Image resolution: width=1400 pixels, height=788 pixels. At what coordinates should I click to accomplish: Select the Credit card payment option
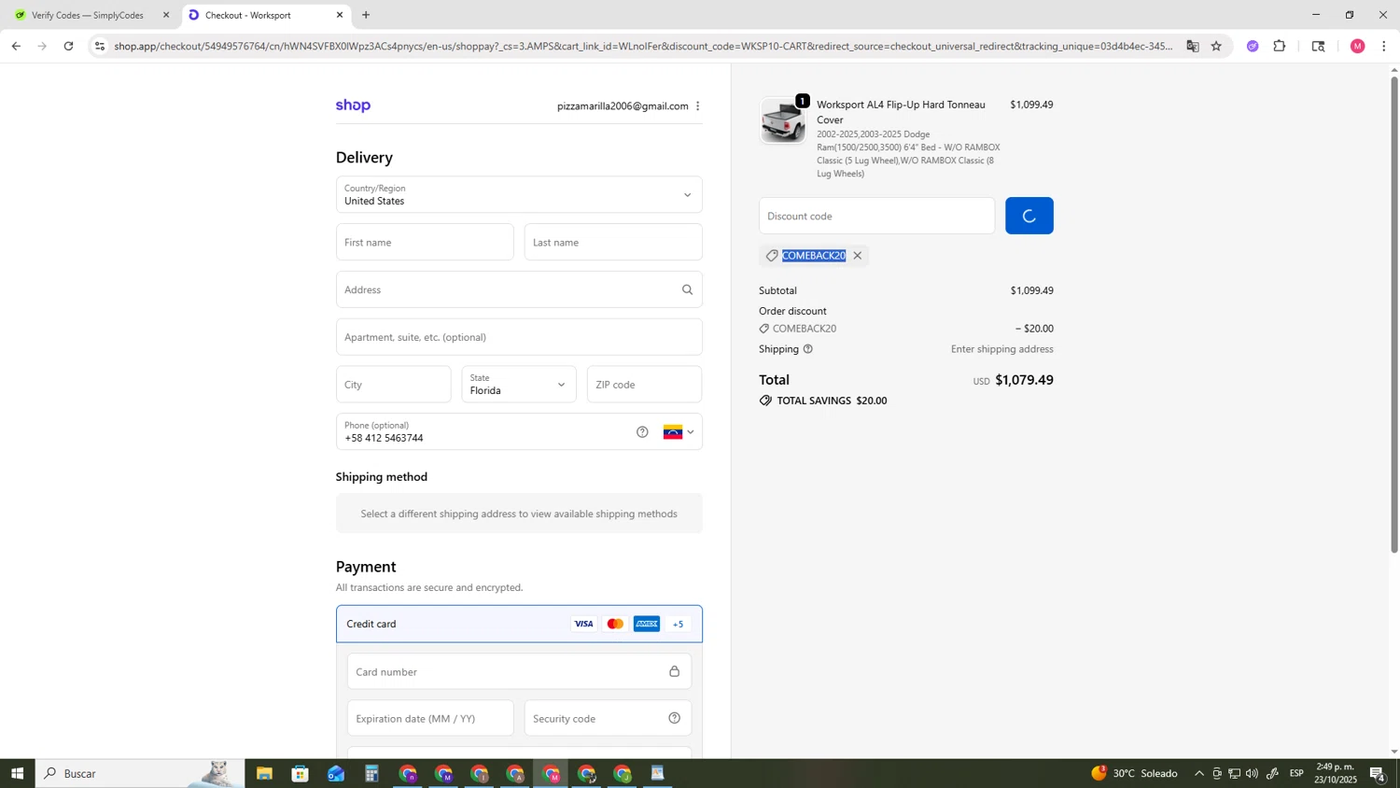[x=519, y=624]
